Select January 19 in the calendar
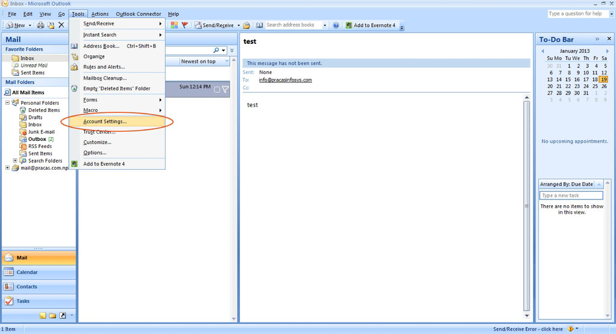This screenshot has height=334, width=616. [604, 79]
